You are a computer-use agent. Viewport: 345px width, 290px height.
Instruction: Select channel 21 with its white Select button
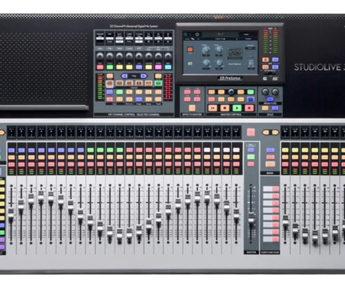coord(207,150)
